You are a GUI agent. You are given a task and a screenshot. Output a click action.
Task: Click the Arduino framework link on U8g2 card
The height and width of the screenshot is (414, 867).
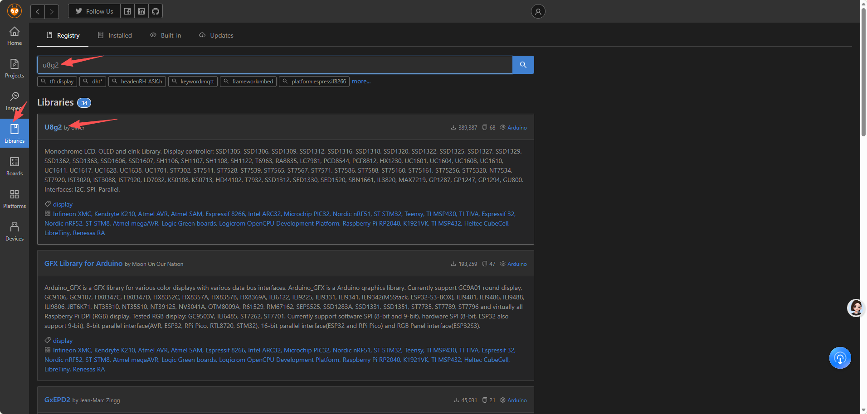click(x=517, y=128)
